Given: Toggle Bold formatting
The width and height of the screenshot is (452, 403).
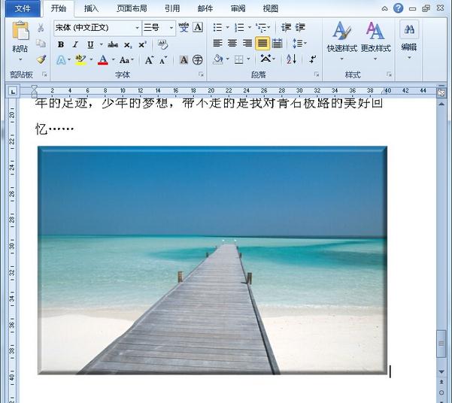Looking at the screenshot, I should (x=61, y=44).
